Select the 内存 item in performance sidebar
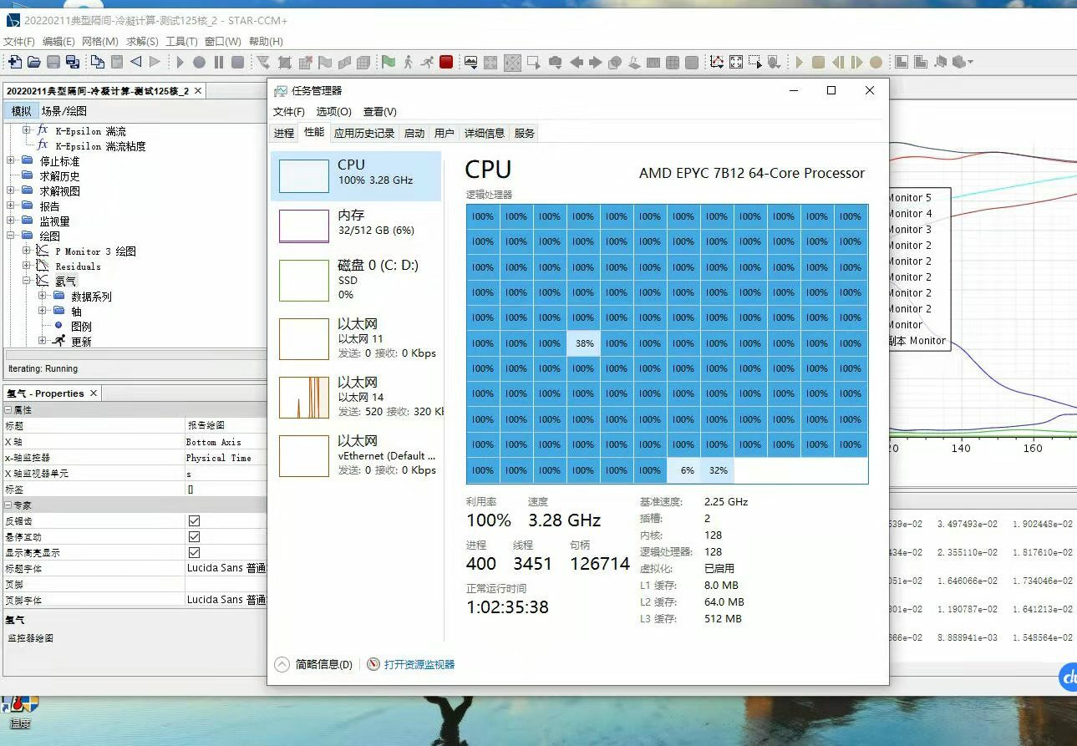 (356, 226)
